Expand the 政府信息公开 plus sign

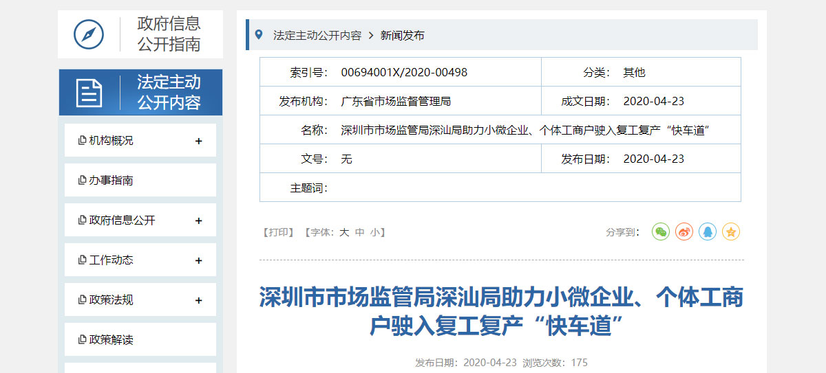point(199,221)
